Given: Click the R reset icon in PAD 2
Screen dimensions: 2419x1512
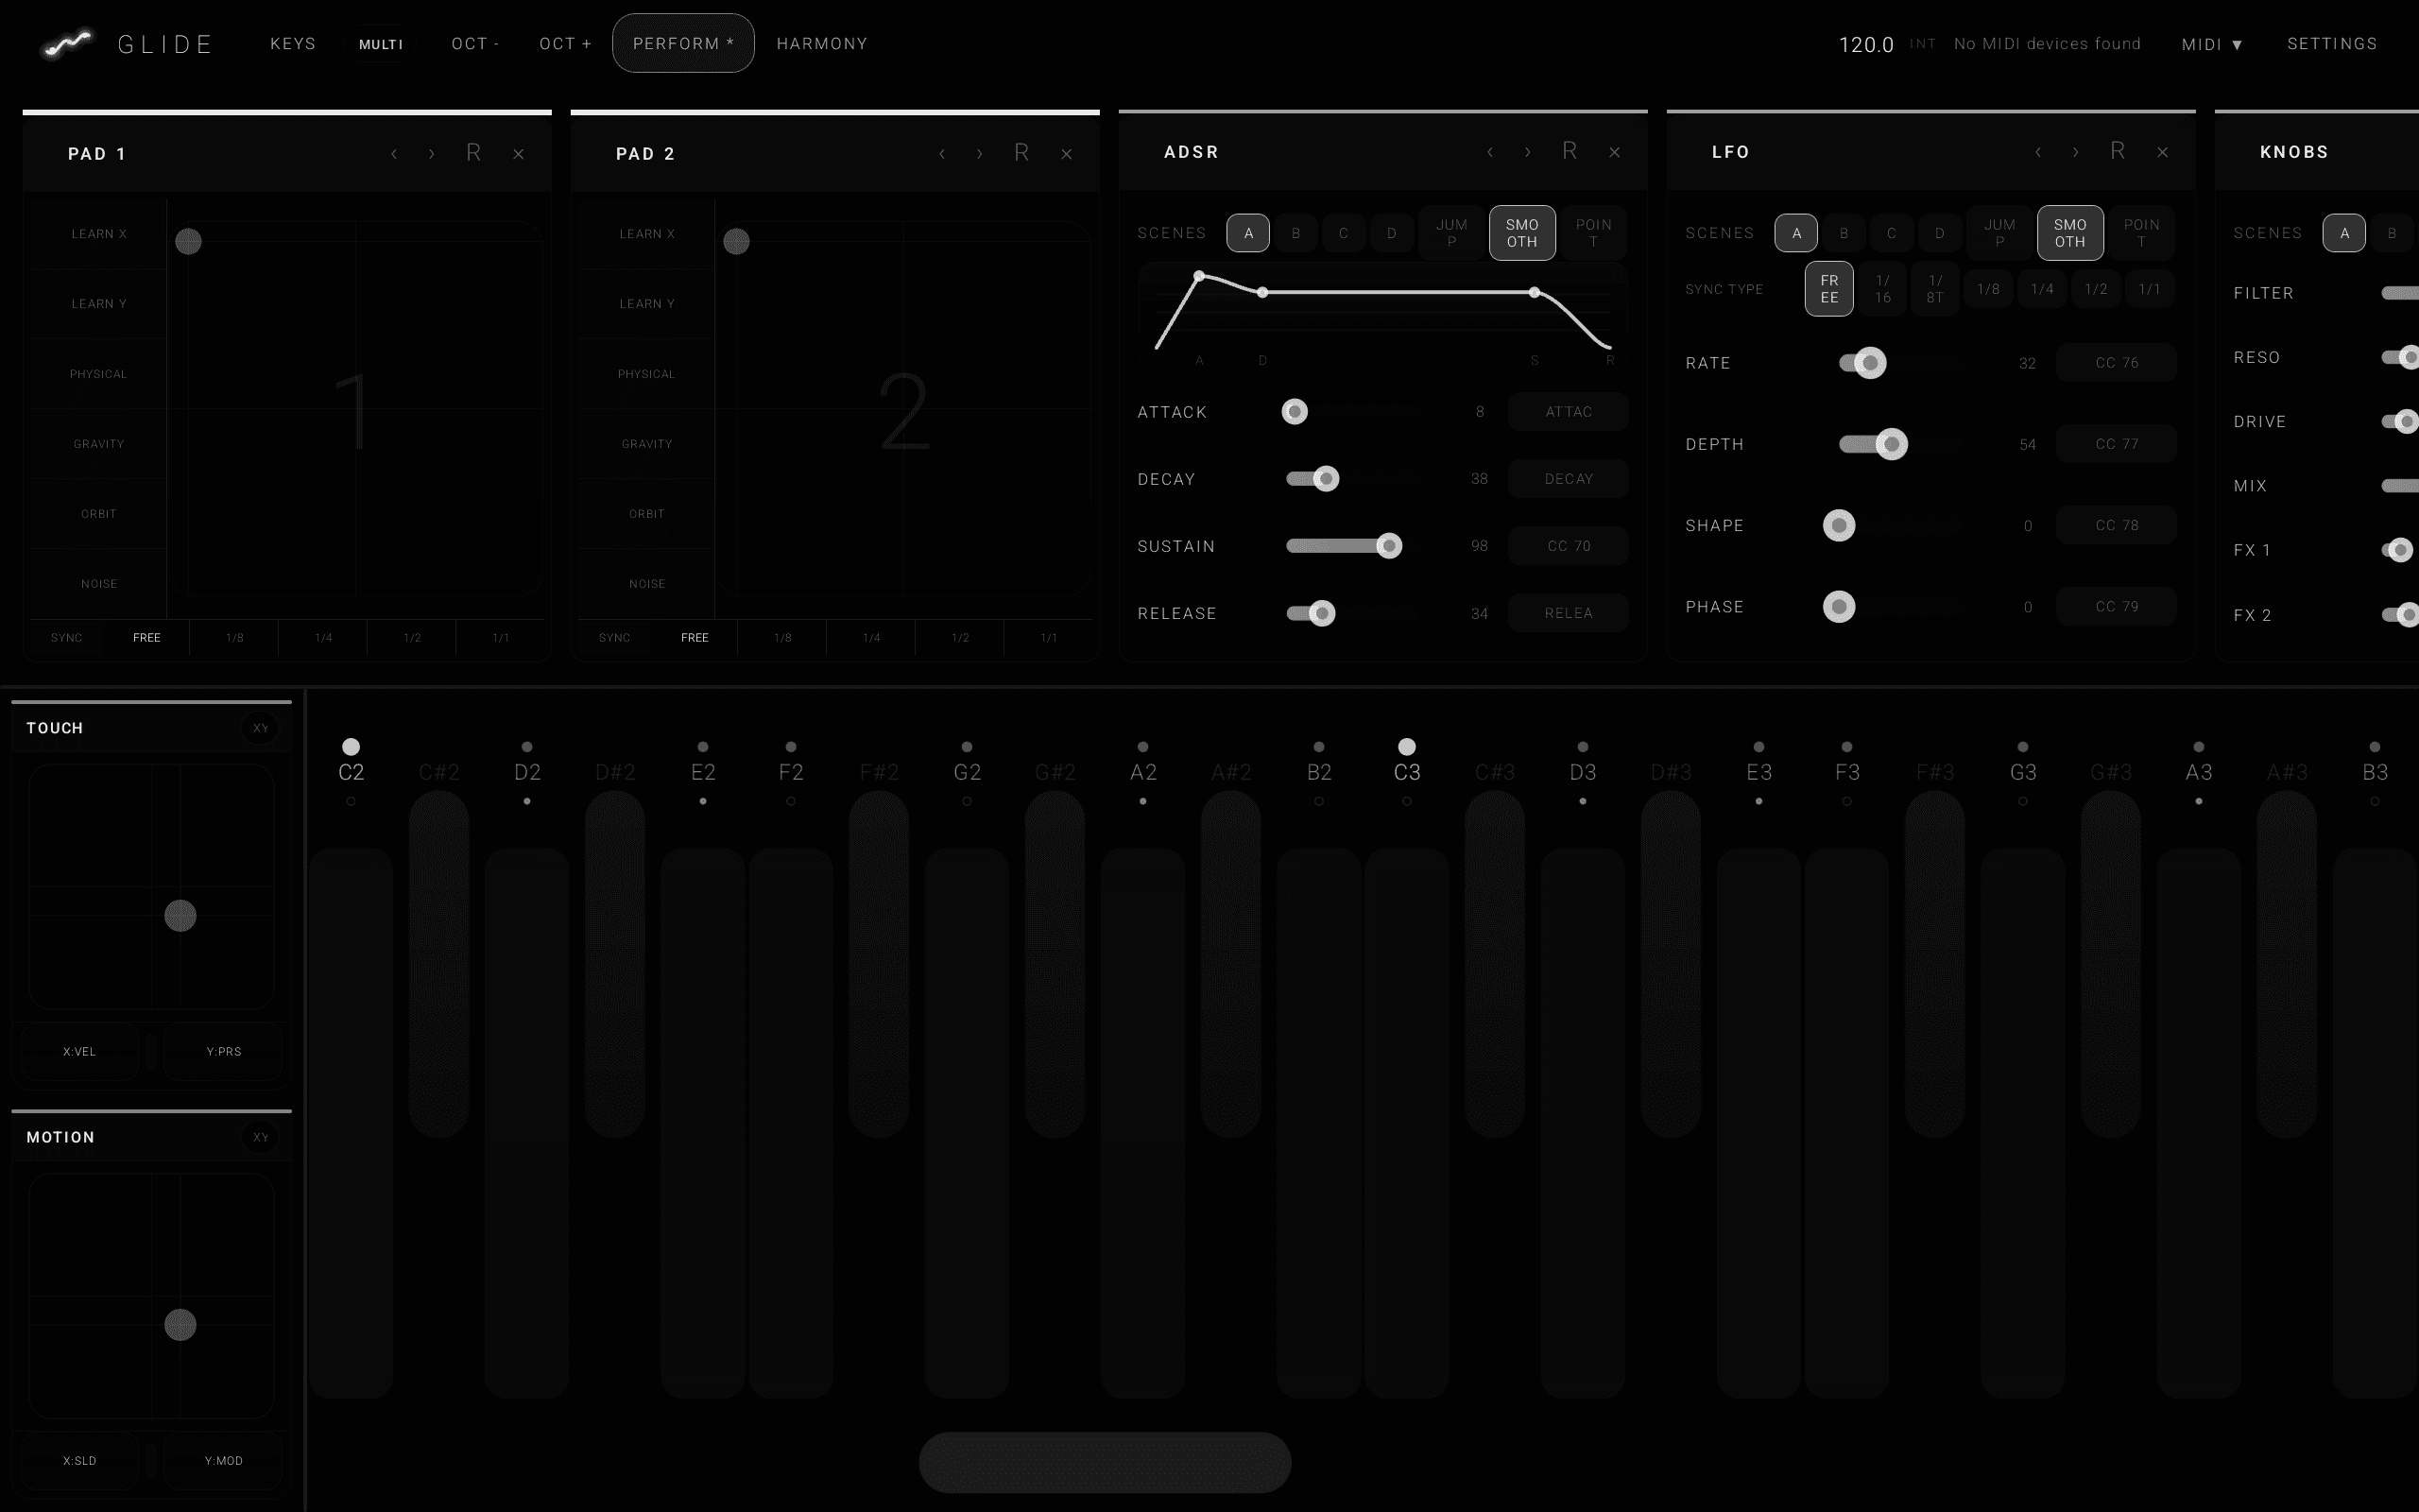Looking at the screenshot, I should click(1021, 153).
